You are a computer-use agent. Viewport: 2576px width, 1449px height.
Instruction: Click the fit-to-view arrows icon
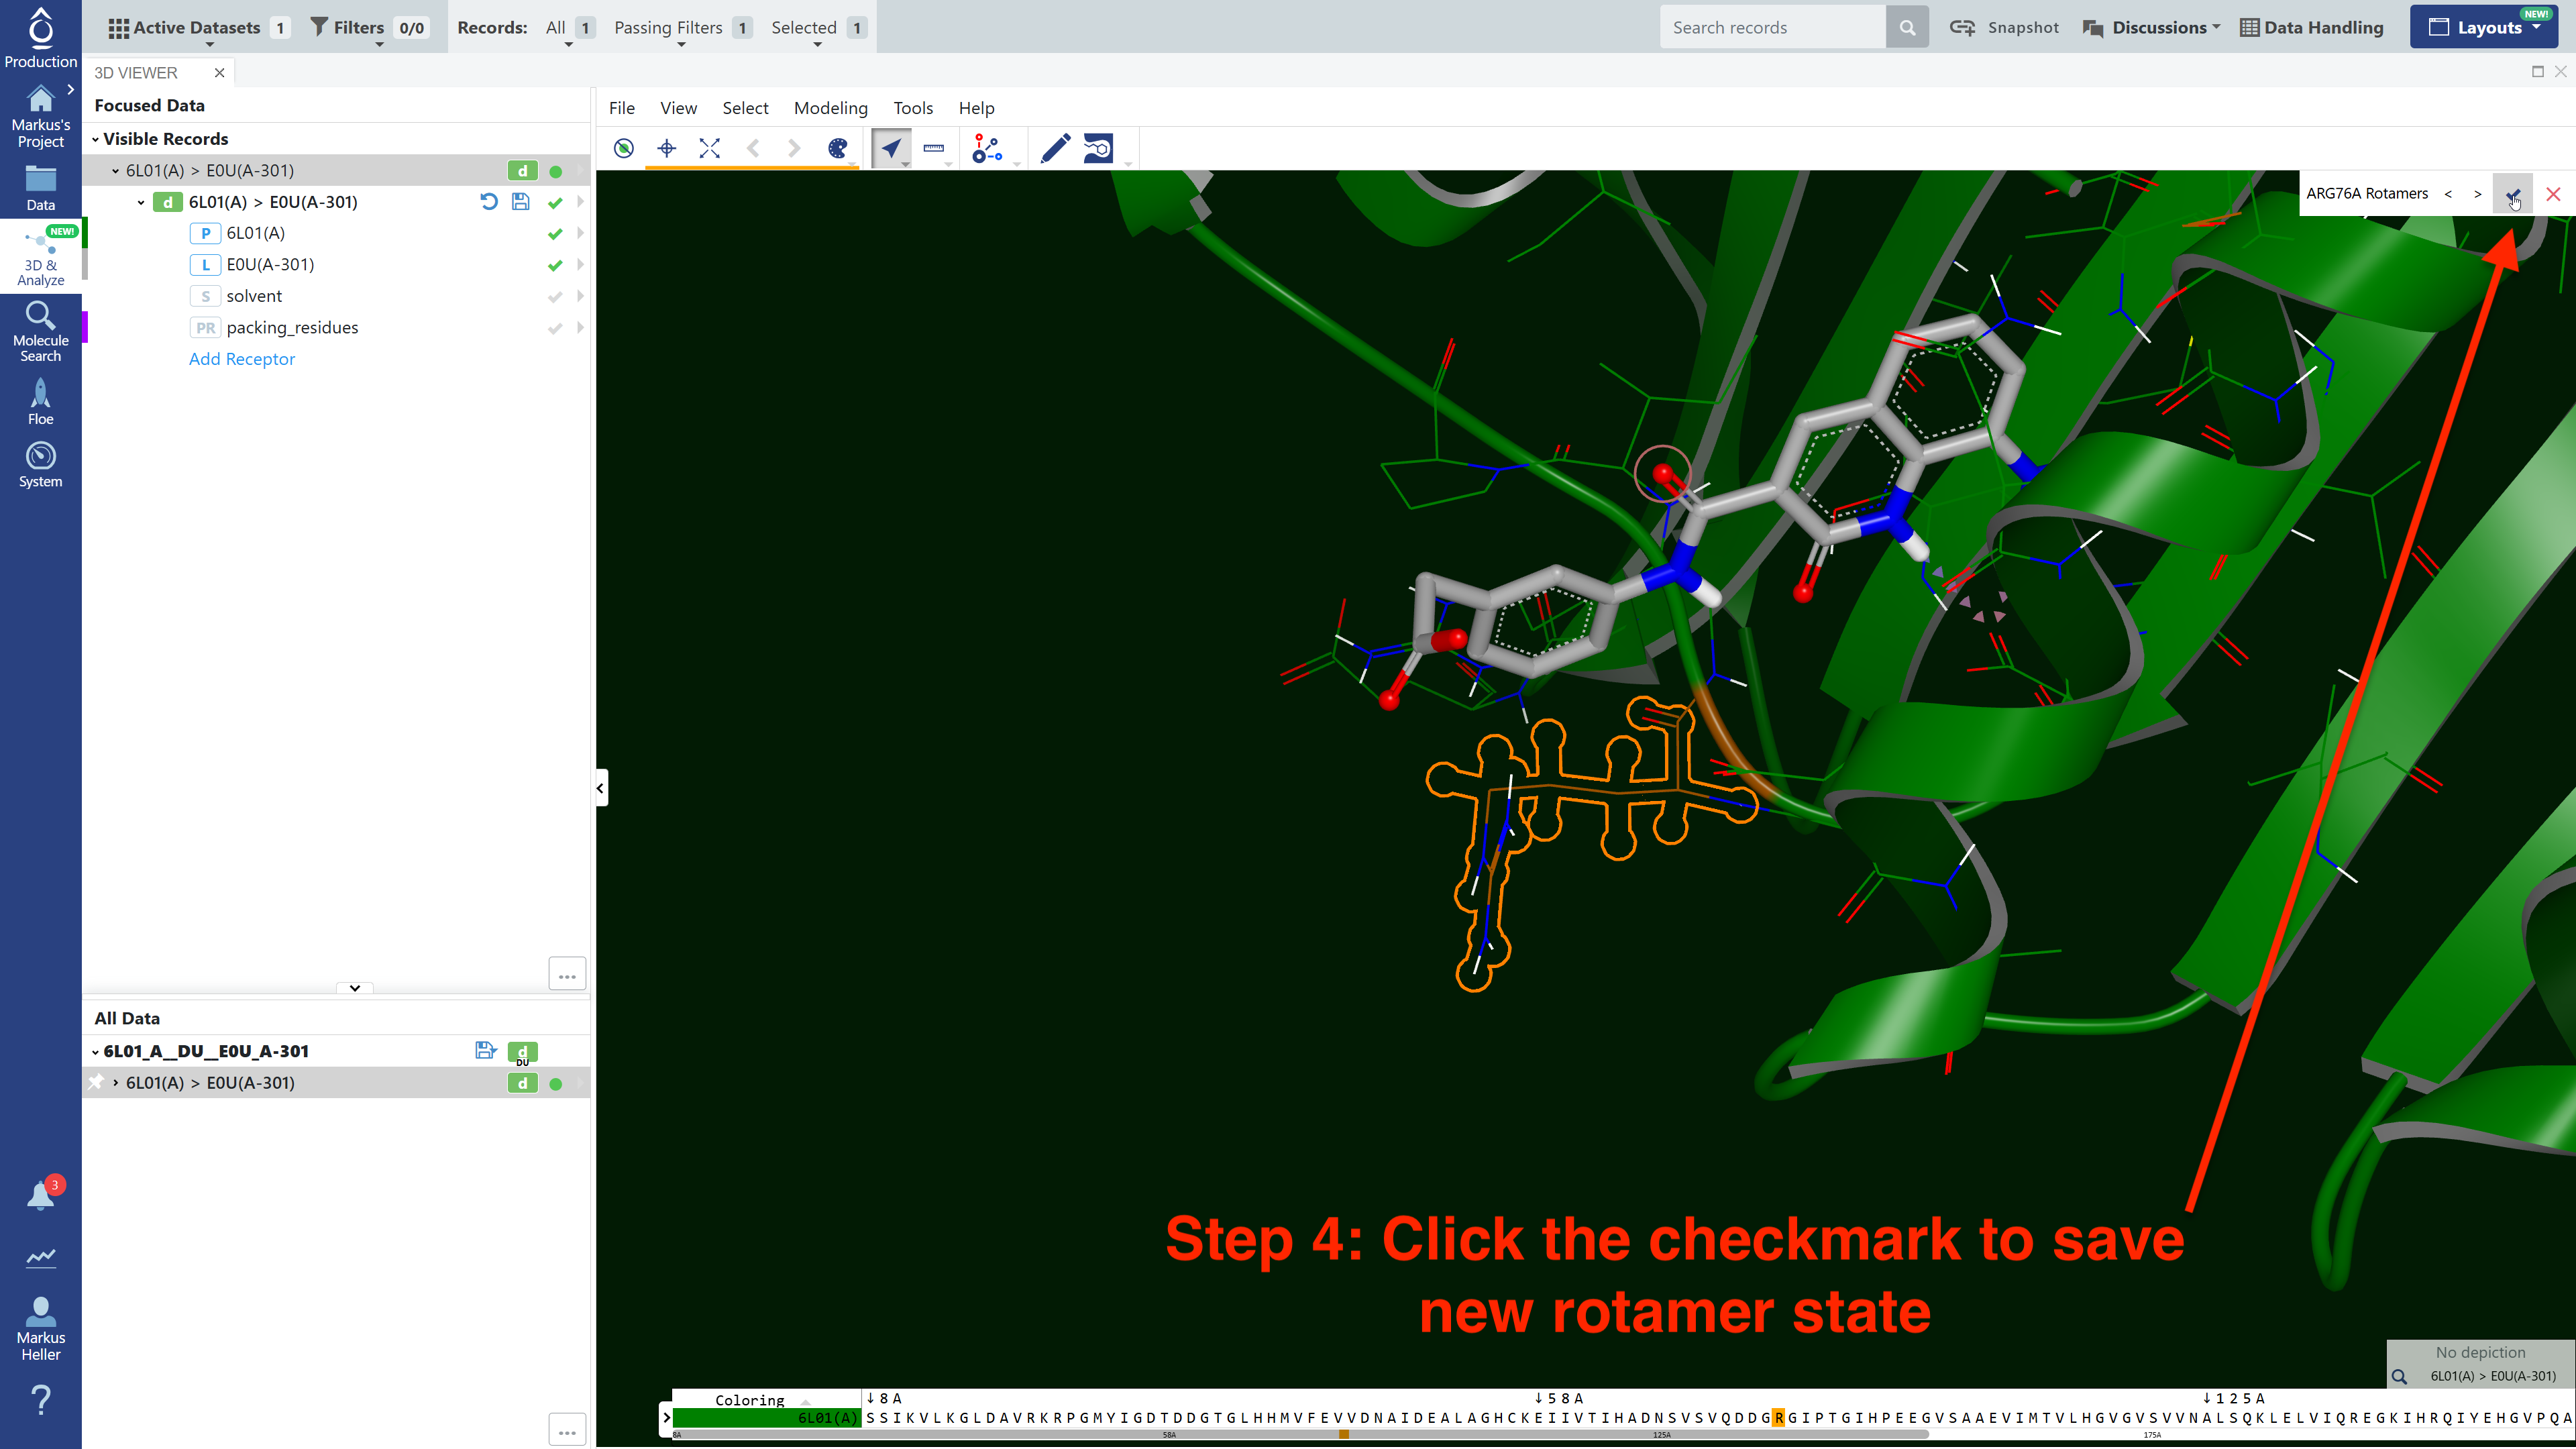[710, 149]
